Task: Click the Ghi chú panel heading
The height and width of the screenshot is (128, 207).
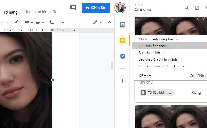Action: coord(143,9)
